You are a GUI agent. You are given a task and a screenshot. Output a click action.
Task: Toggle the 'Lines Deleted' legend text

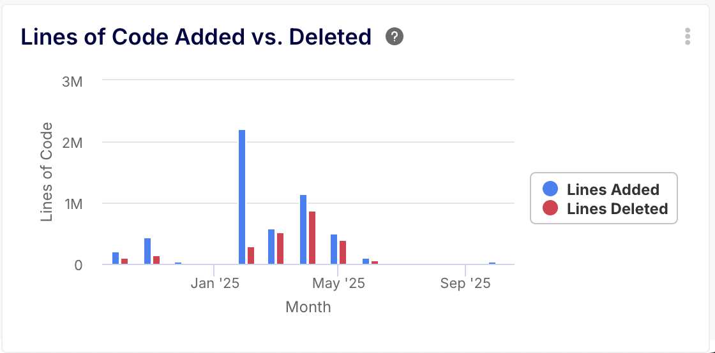coord(617,209)
